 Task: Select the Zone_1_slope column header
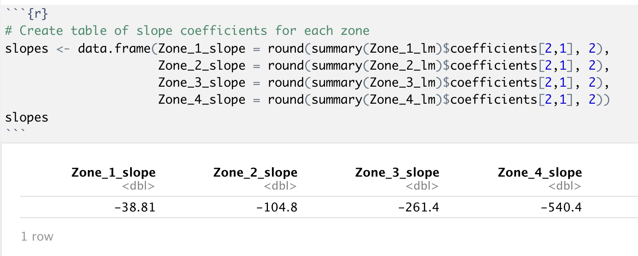[113, 173]
